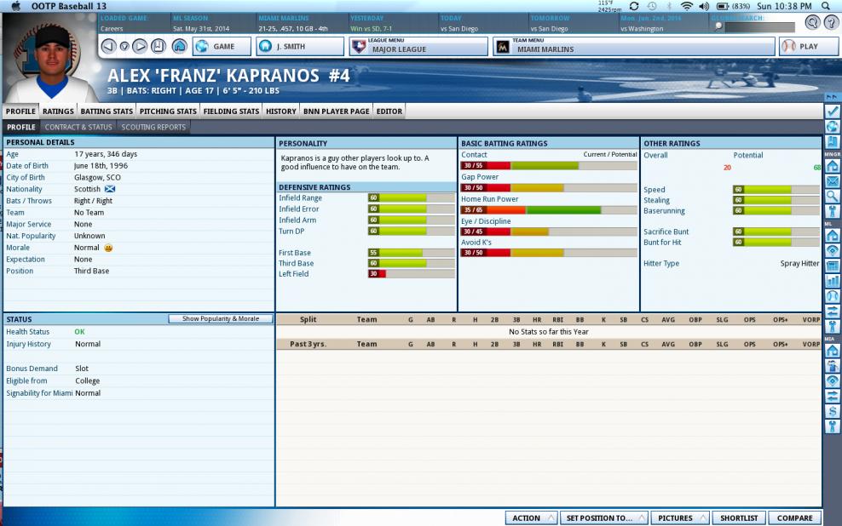Click the Show Popularity & Morale button

click(x=220, y=319)
